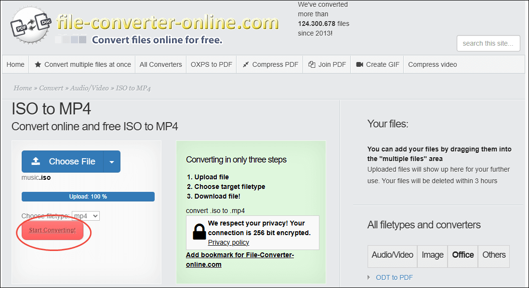Click the Convert breadcrumb link
Screen dimensions: 529x288
pos(51,88)
